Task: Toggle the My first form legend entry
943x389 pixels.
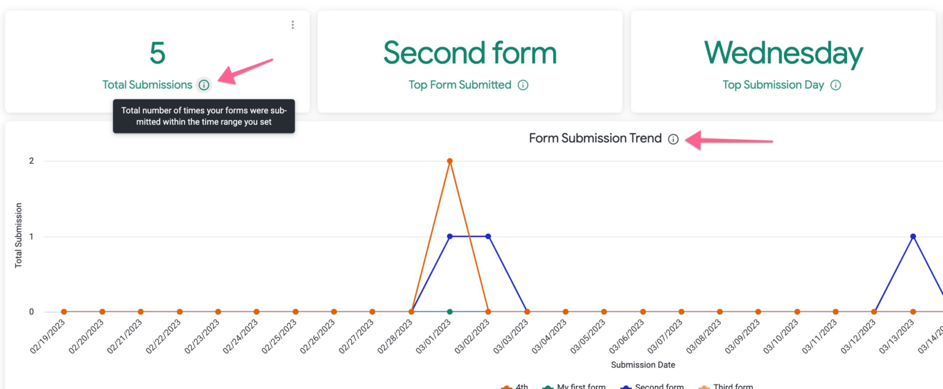Action: (575, 387)
